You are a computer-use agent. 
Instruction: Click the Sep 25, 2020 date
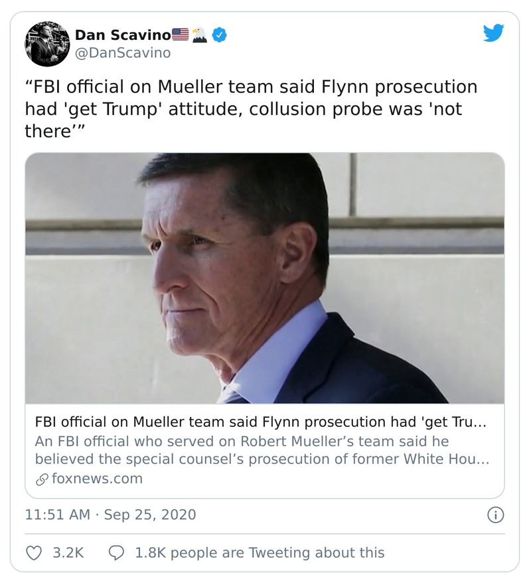coord(149,515)
